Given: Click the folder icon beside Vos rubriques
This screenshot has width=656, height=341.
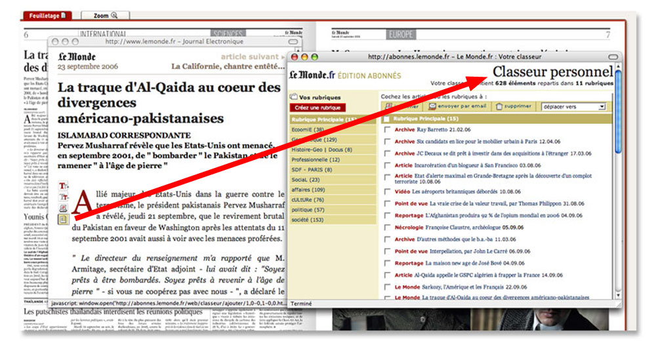Looking at the screenshot, I should tap(294, 96).
